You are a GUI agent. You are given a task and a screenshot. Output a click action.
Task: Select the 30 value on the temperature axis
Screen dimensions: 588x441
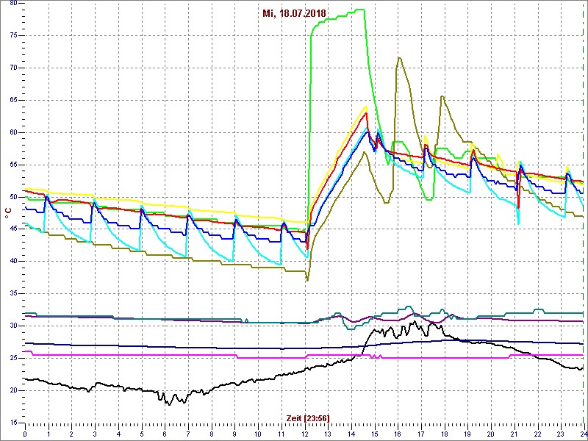(x=12, y=326)
